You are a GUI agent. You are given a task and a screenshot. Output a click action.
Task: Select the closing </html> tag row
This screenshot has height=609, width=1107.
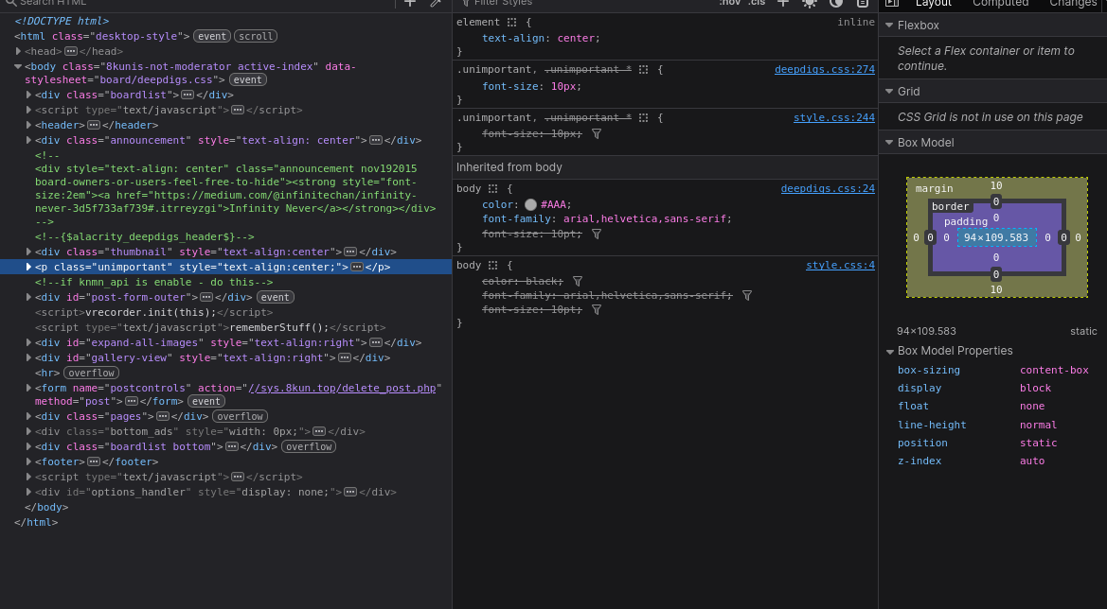pyautogui.click(x=226, y=522)
